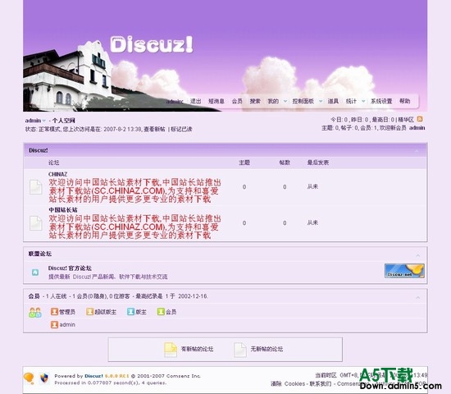Click the 有新帖的论坛 legend label
This screenshot has width=451, height=394.
(x=197, y=349)
